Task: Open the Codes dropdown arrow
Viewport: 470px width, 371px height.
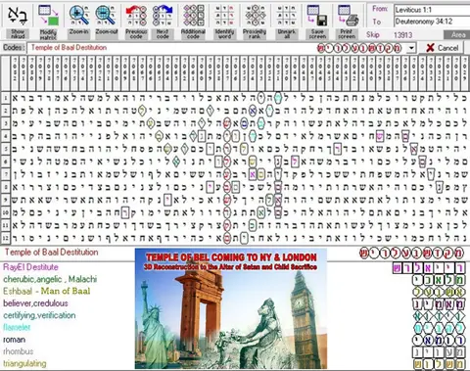Action: coord(411,48)
